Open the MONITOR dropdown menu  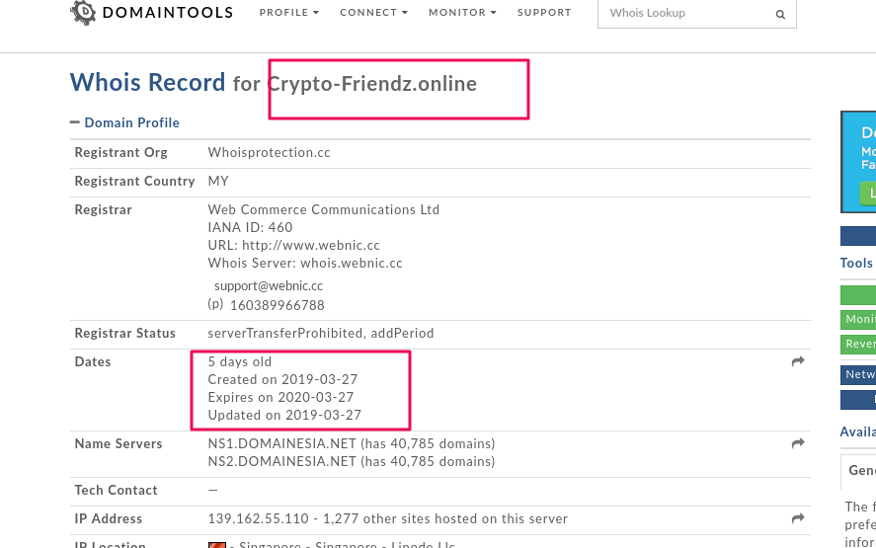point(462,12)
